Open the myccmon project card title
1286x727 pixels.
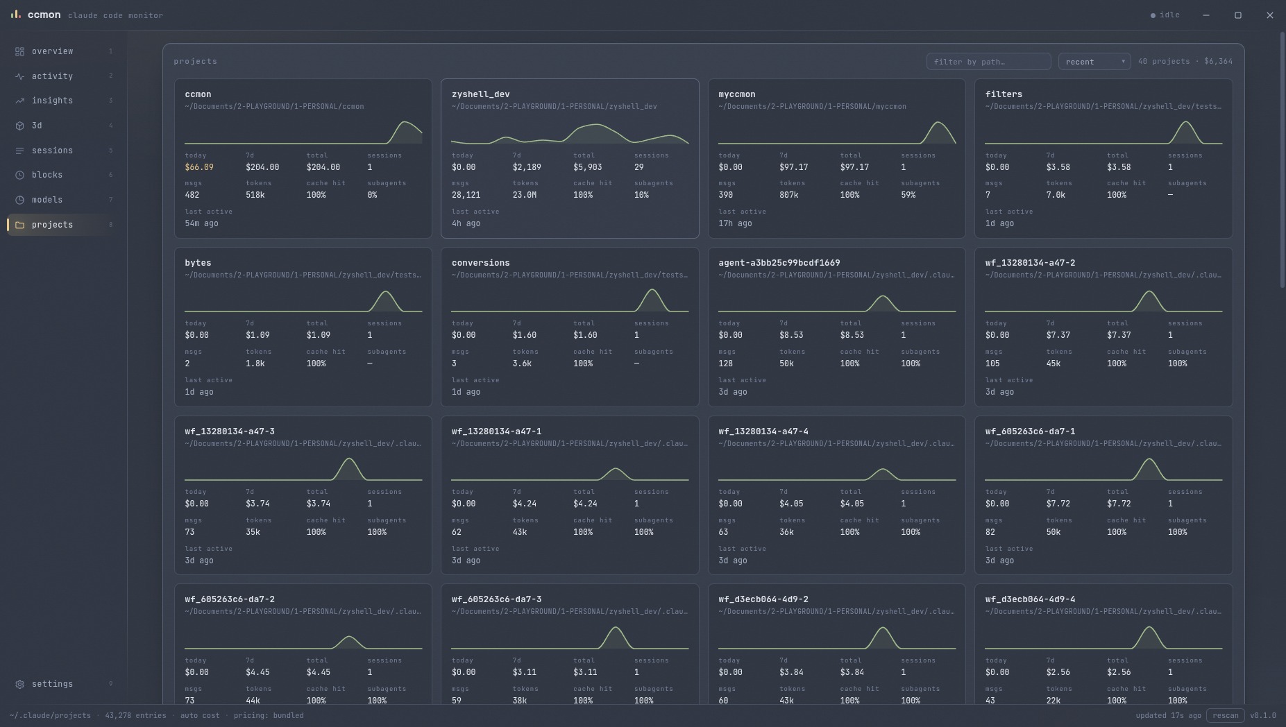pos(737,94)
